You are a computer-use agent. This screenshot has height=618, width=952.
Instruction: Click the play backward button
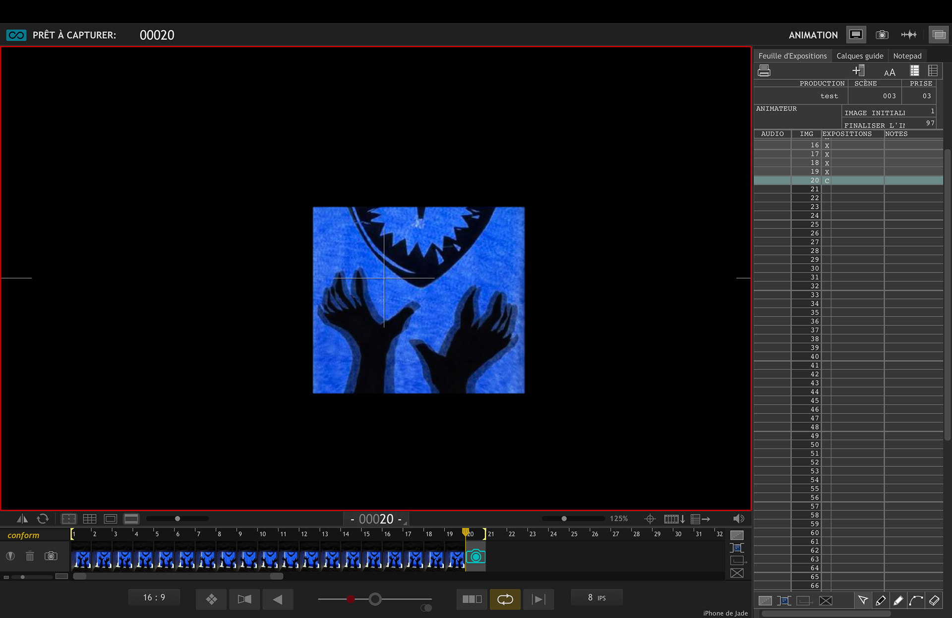[x=278, y=600]
